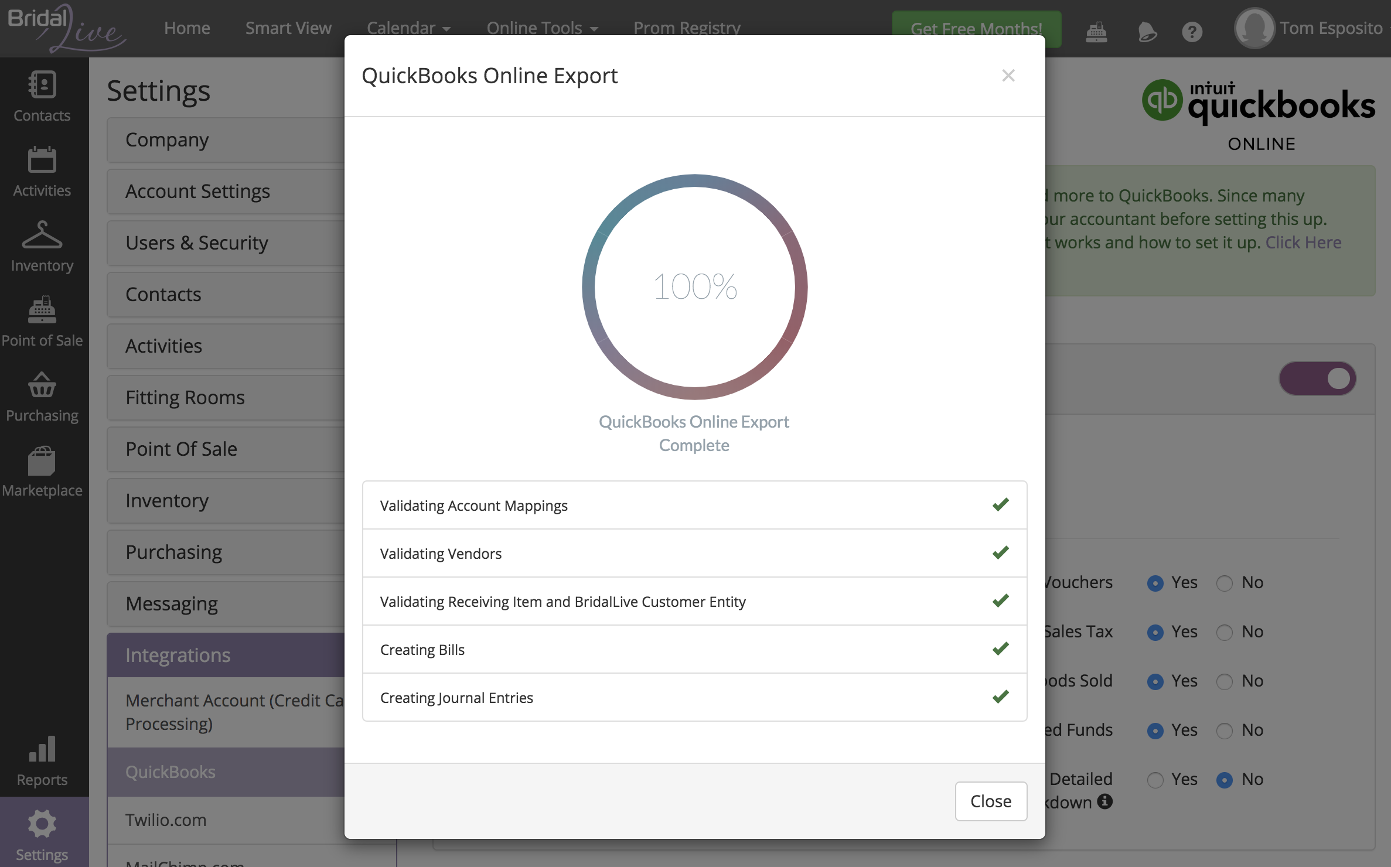1391x867 pixels.
Task: Select No for Vouchers
Action: [x=1225, y=583]
